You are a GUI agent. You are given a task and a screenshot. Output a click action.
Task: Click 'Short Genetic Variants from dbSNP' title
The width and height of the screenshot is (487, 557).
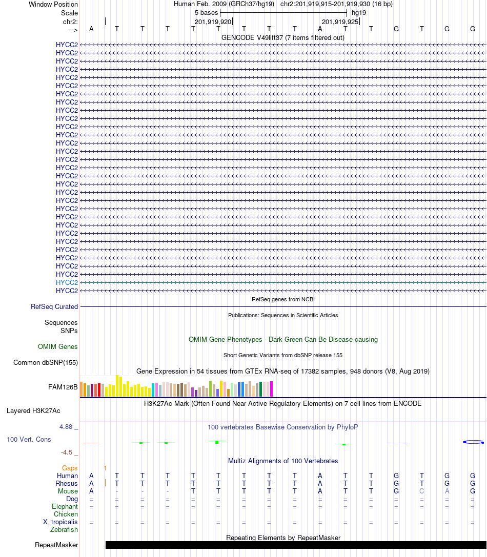283,355
